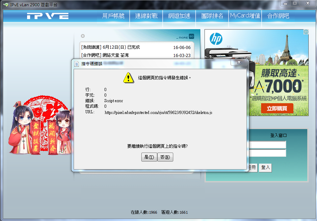
Task: Click the ad info icon on HP banner
Action: point(306,32)
